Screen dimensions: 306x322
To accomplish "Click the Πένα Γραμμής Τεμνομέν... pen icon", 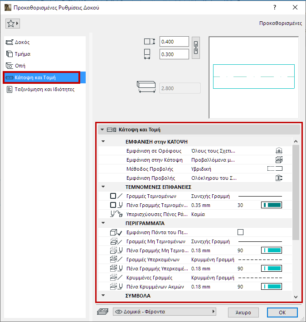I will coord(117,205).
